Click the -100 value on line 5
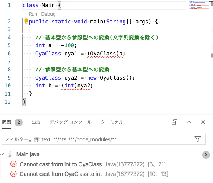The image size is (213, 183). (67, 45)
